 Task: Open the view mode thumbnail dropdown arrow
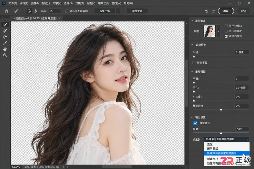[x=218, y=31]
